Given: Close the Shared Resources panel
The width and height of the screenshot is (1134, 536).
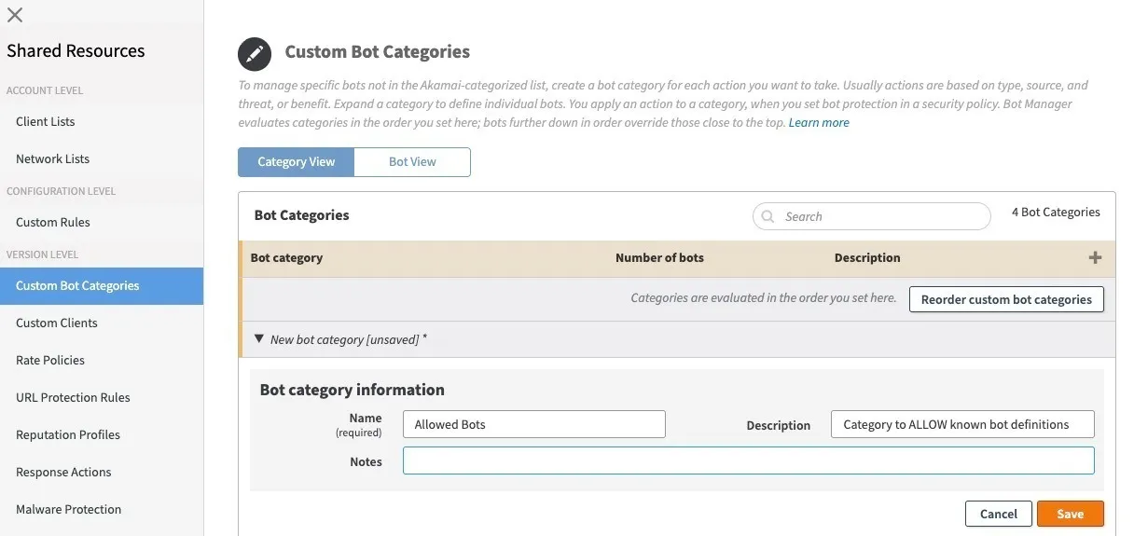Looking at the screenshot, I should pyautogui.click(x=15, y=15).
